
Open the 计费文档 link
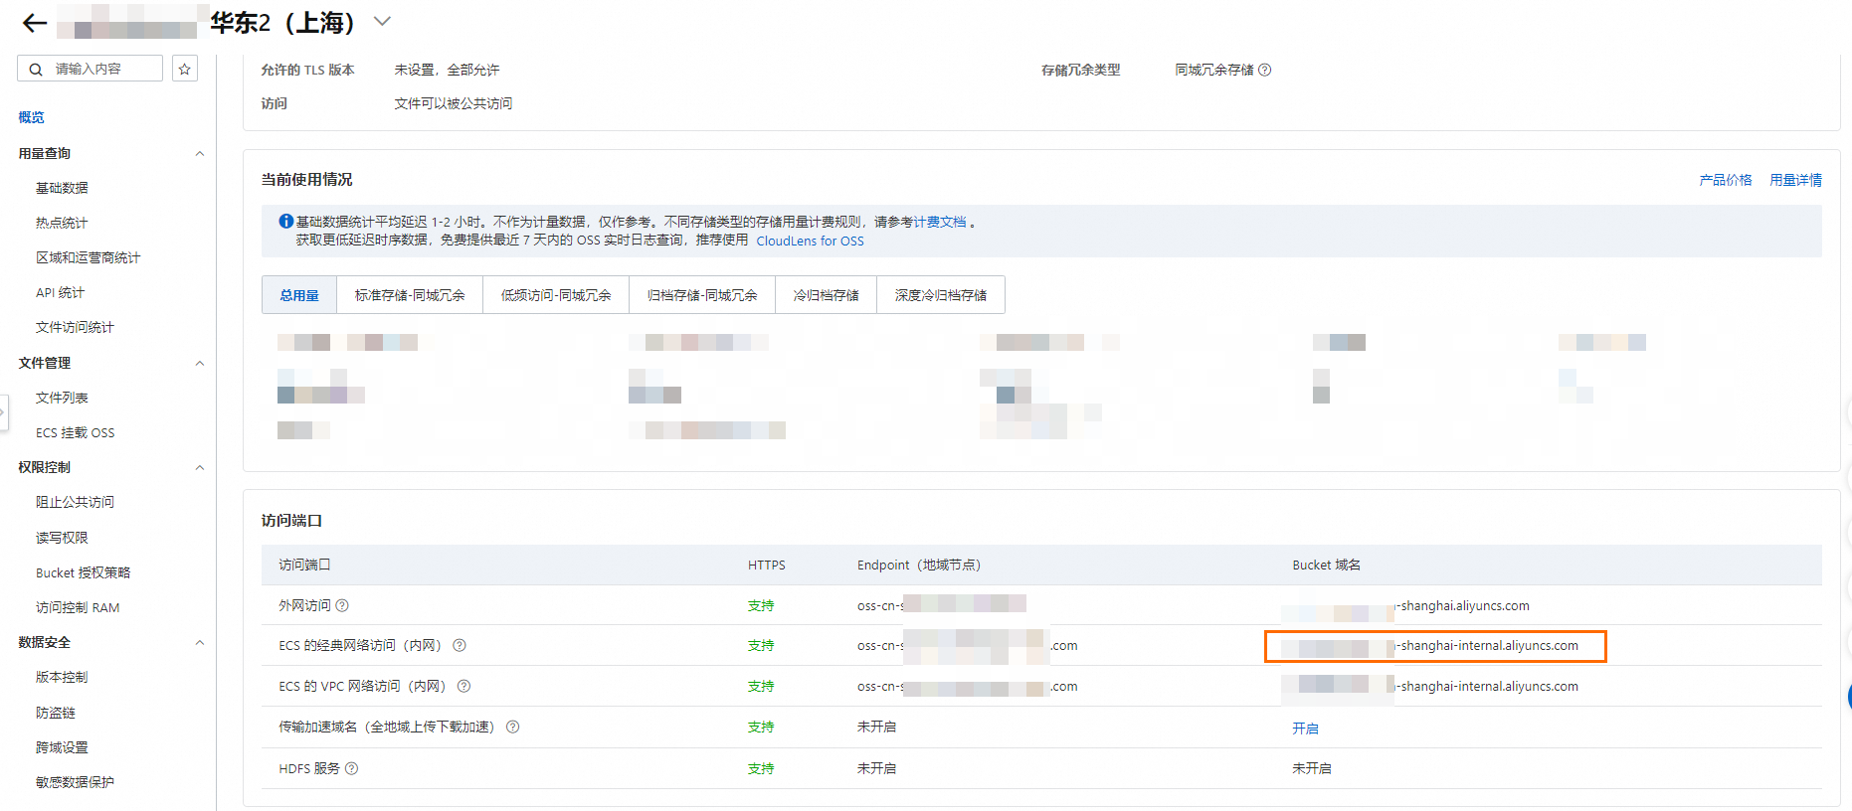pyautogui.click(x=940, y=222)
